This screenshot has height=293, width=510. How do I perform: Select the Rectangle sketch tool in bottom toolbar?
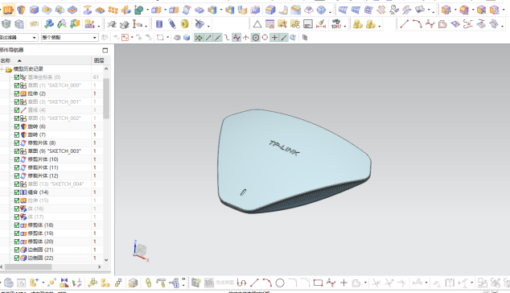click(318, 283)
